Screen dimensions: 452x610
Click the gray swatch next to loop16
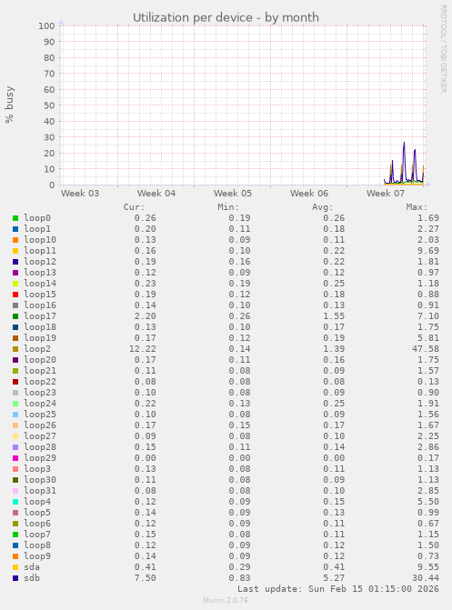click(x=15, y=305)
